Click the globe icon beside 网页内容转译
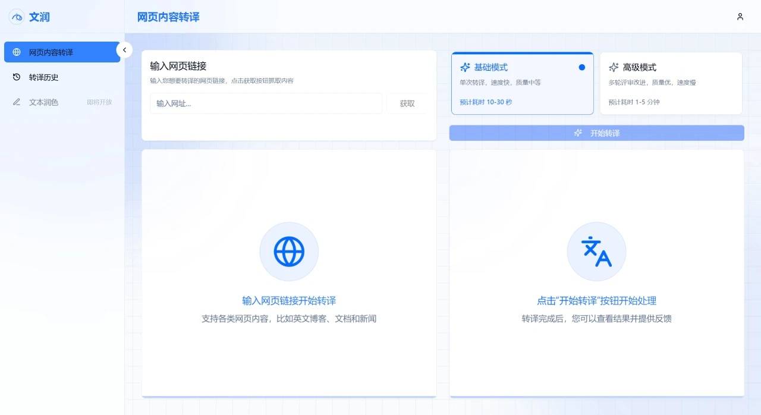 click(x=17, y=52)
